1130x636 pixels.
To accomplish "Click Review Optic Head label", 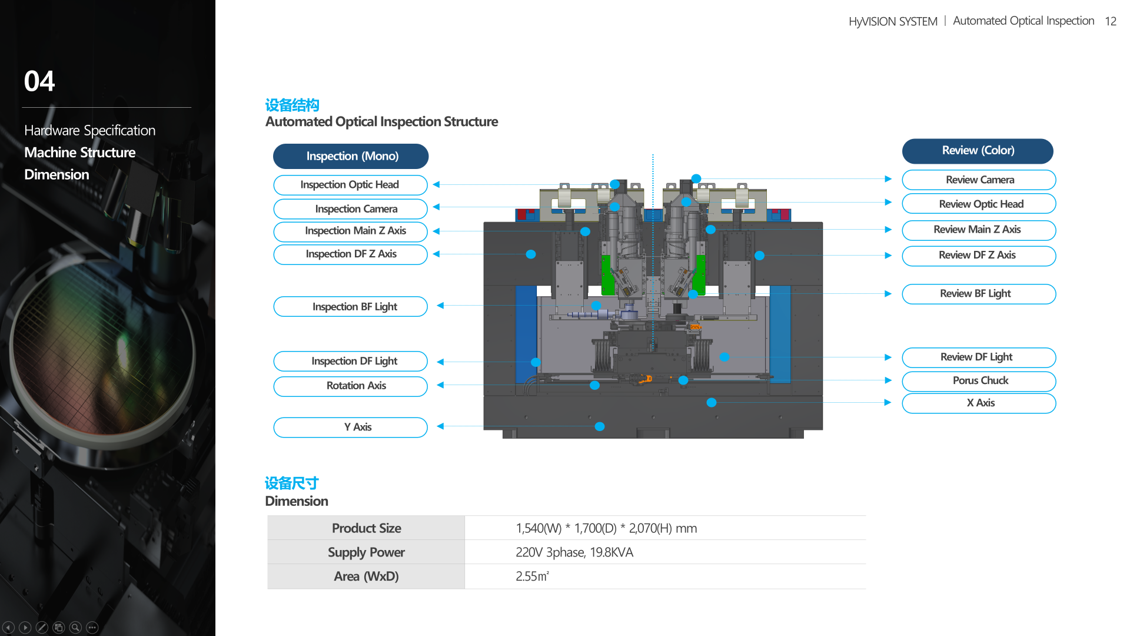I will pyautogui.click(x=979, y=204).
